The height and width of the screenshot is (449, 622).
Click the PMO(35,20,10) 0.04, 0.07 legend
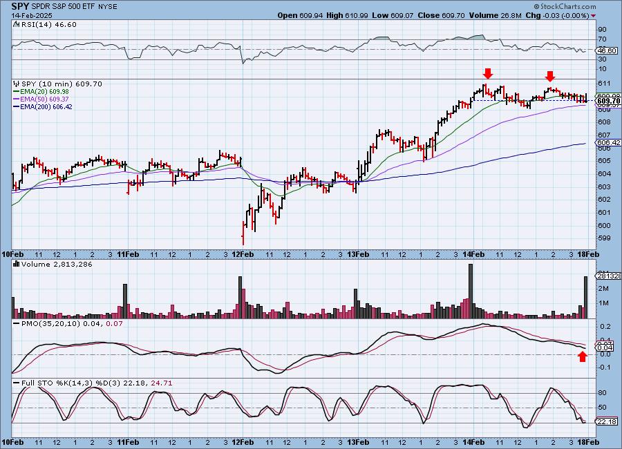[x=72, y=324]
